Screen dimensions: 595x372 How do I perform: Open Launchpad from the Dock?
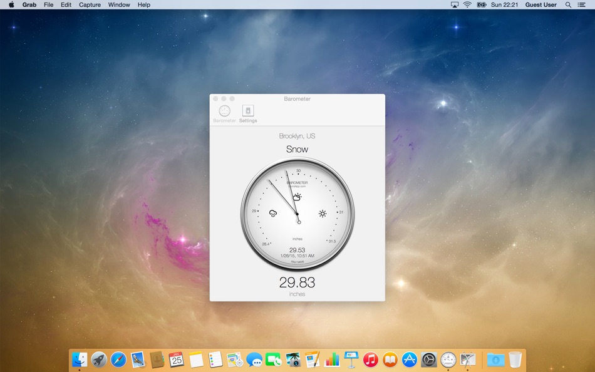(x=98, y=360)
